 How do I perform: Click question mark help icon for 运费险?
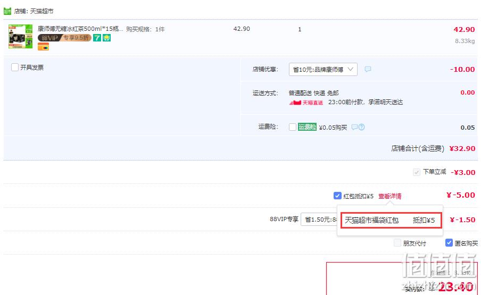point(362,127)
